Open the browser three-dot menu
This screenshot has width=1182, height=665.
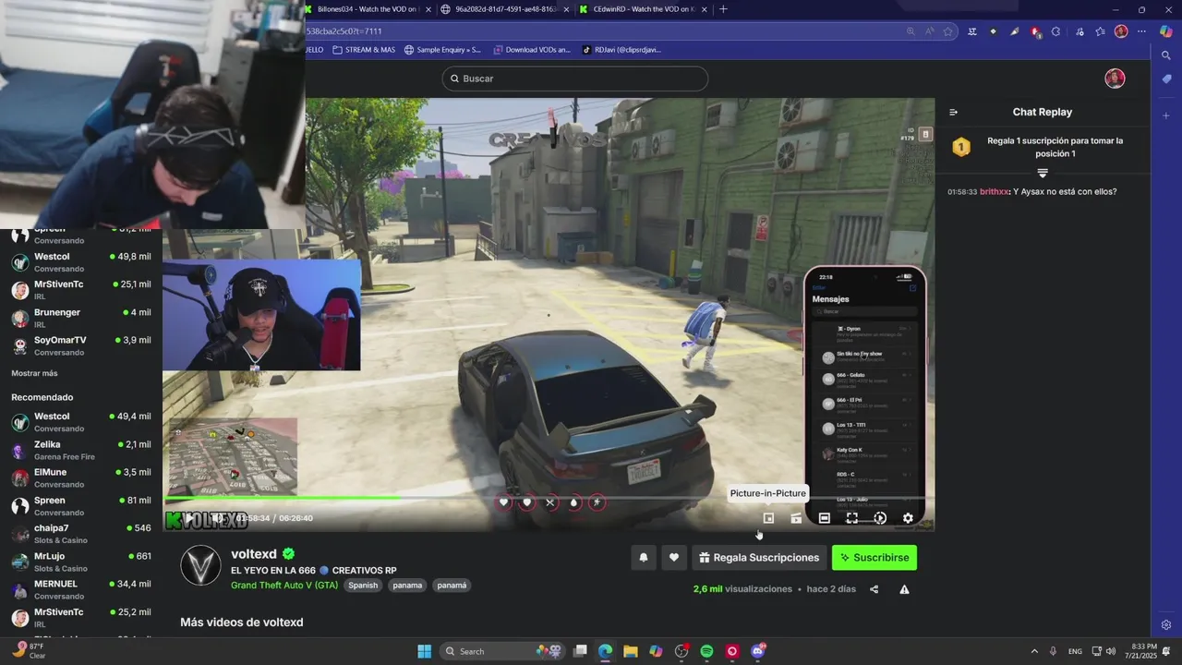pyautogui.click(x=1141, y=31)
